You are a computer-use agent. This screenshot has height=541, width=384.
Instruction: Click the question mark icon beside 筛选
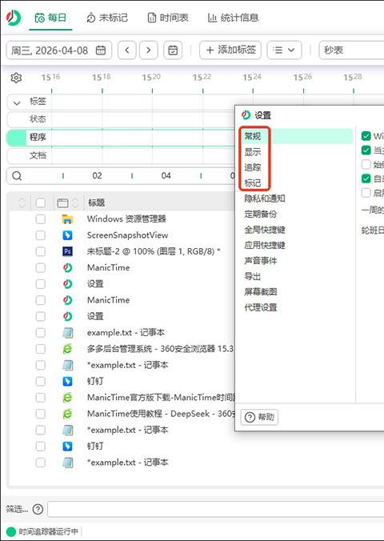point(38,509)
